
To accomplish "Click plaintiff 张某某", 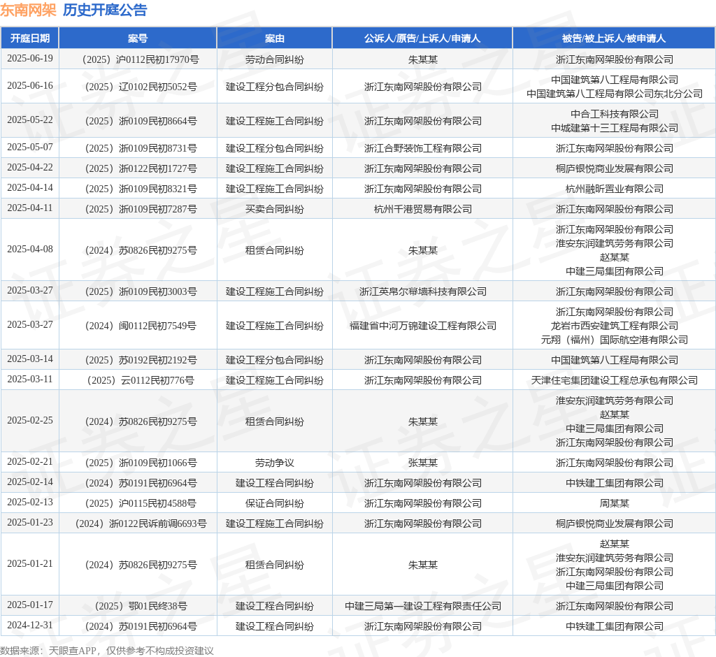I will (x=422, y=463).
